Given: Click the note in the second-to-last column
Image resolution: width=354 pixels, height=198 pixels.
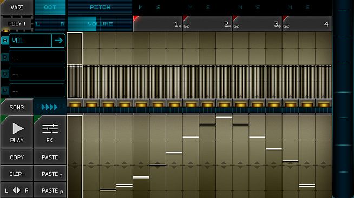Looking at the screenshot, I should coord(307,186).
